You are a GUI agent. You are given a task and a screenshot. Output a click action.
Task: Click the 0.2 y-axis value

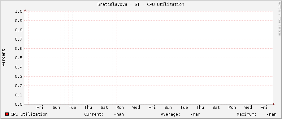coord(19,86)
